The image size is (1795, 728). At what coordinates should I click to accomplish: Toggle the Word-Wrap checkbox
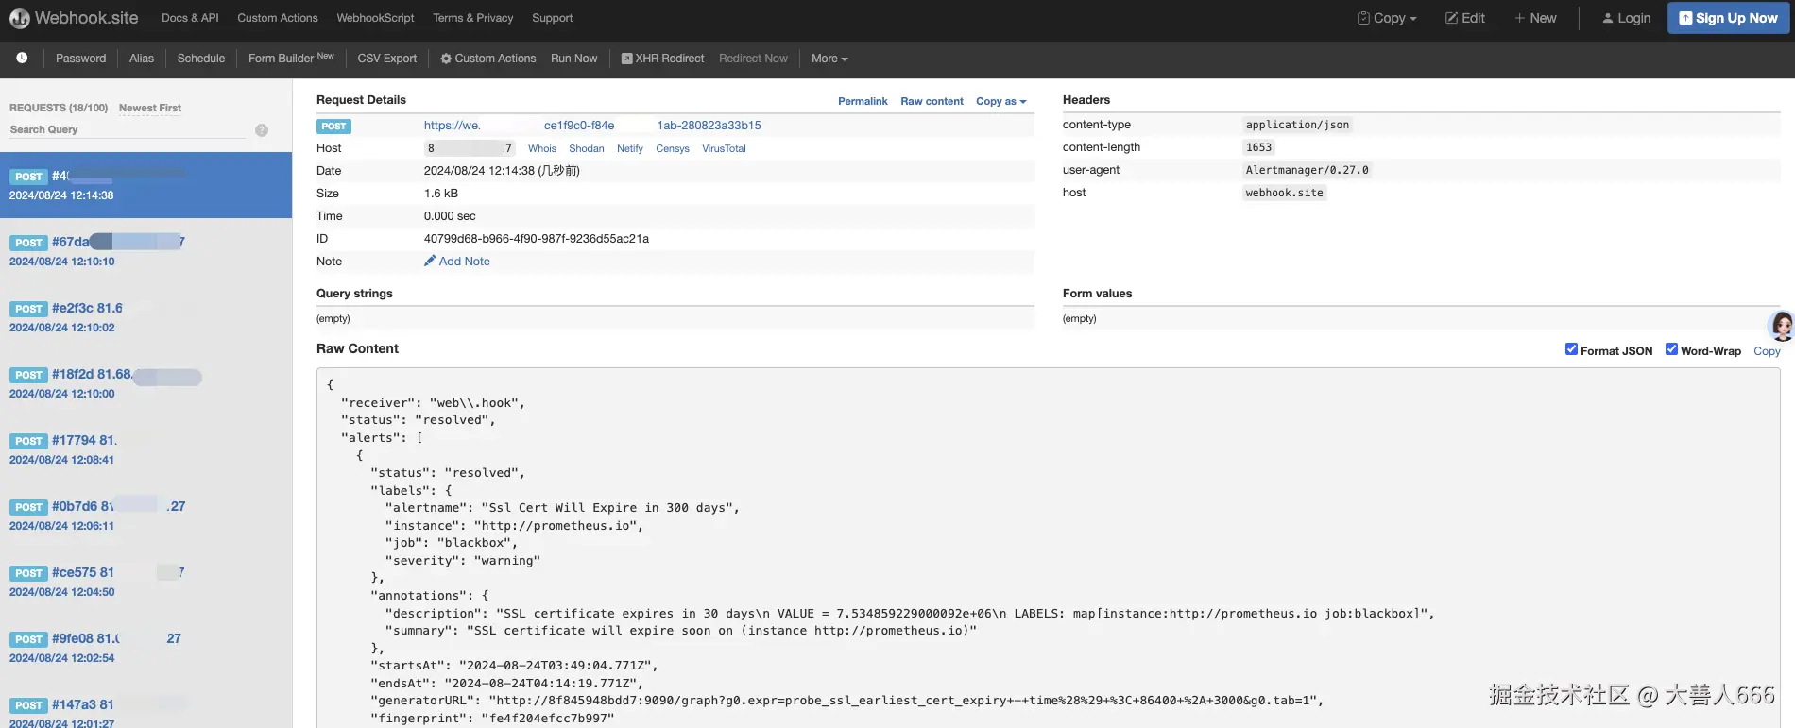pos(1671,349)
